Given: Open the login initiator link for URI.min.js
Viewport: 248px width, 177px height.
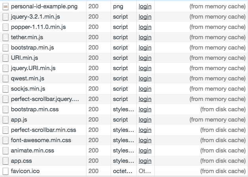Looking at the screenshot, I should [145, 58].
